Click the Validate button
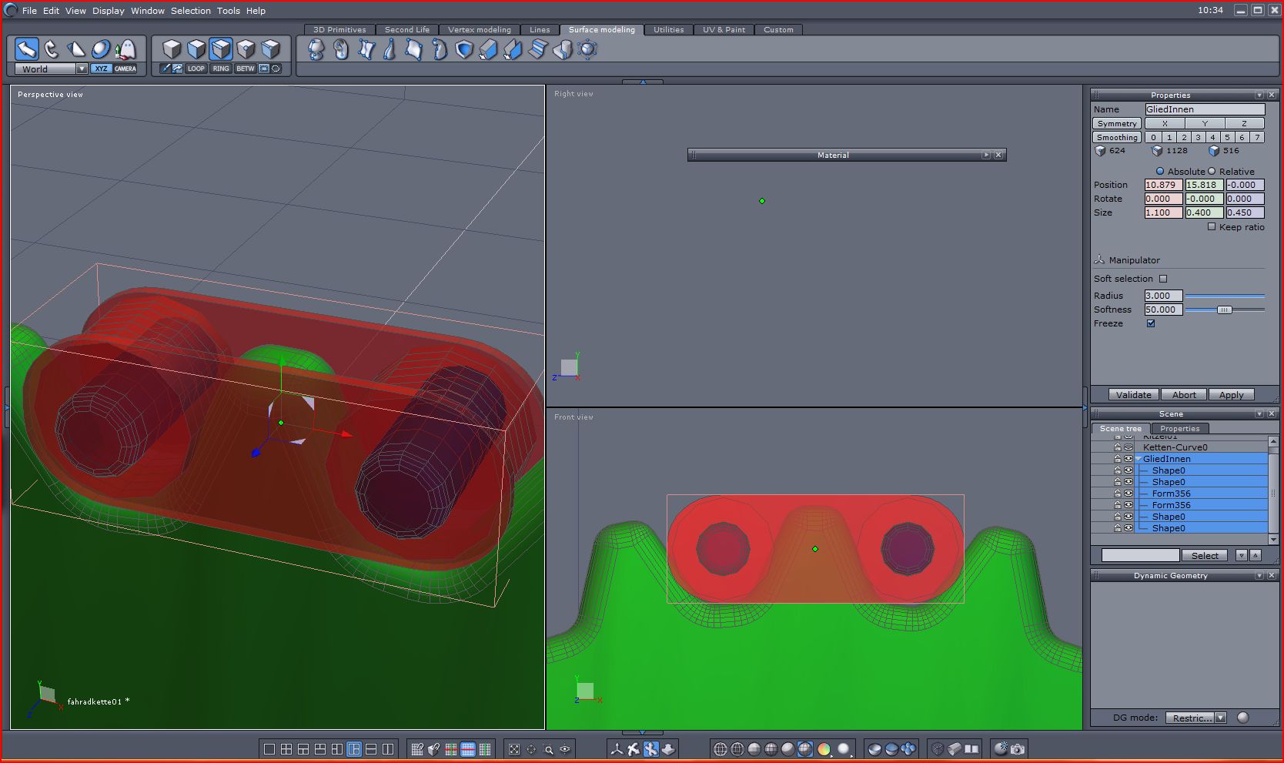Viewport: 1284px width, 763px height. pyautogui.click(x=1133, y=395)
